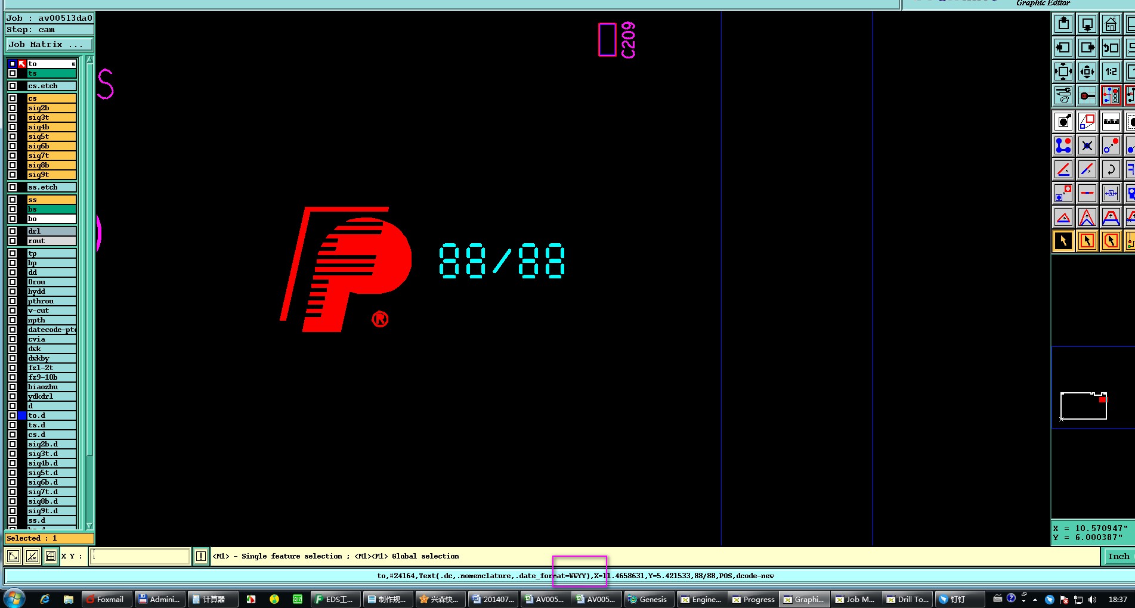Open the Job Matrix ... panel

coord(50,45)
